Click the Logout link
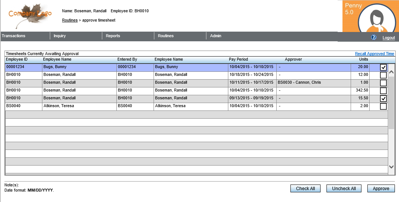 389,38
